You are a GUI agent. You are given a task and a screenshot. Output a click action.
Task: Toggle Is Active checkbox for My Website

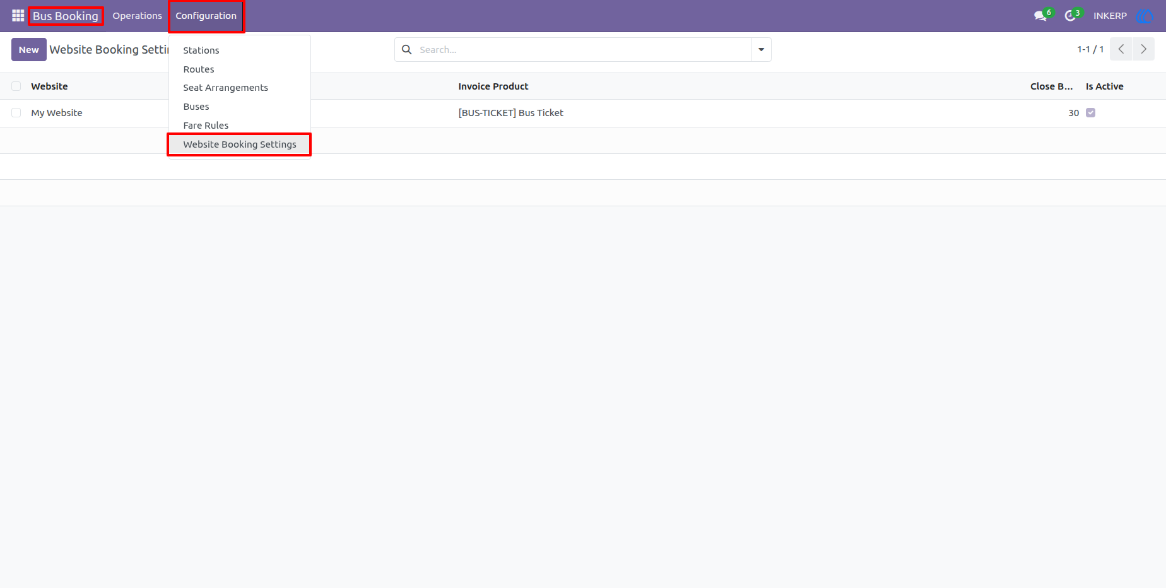click(1090, 113)
